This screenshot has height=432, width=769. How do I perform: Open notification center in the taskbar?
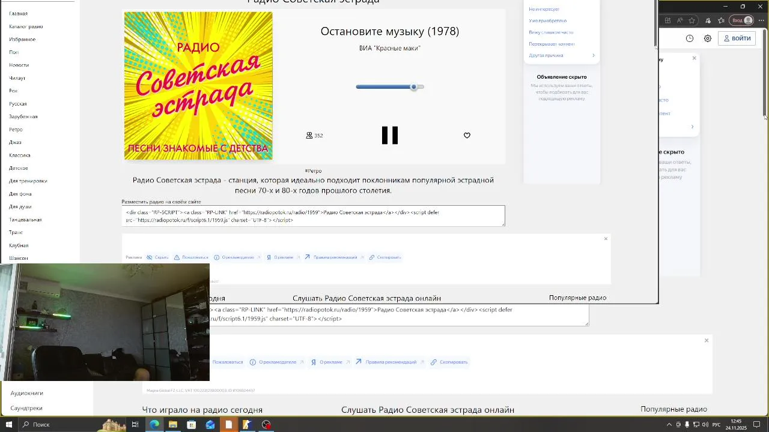pos(757,425)
